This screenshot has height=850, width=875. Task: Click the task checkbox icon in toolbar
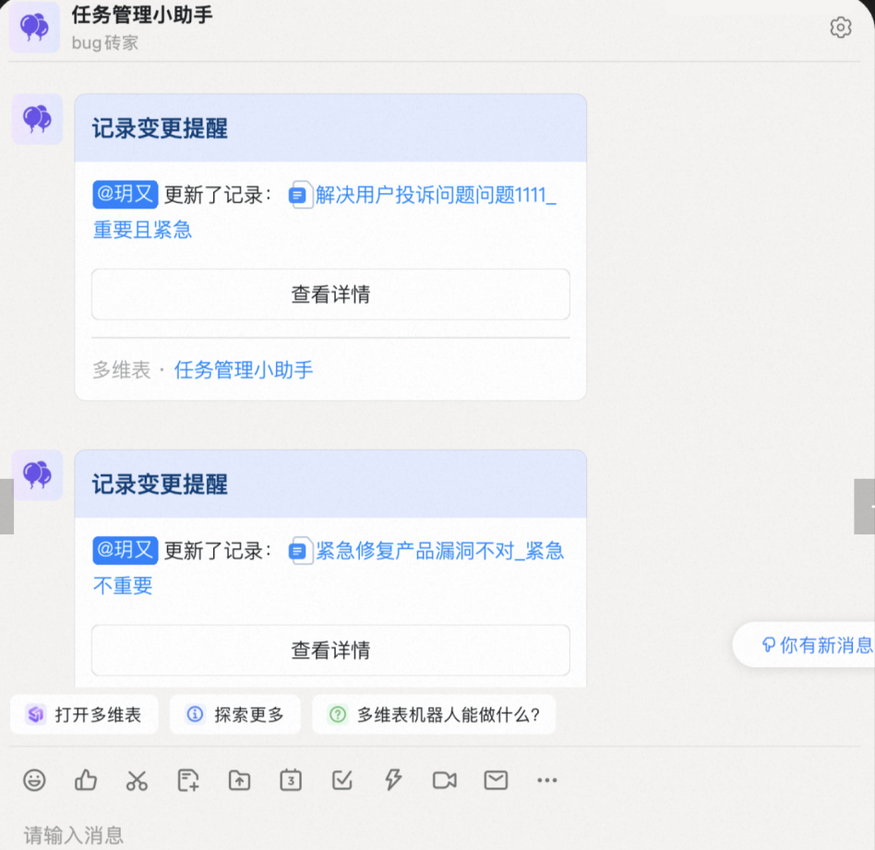(x=342, y=780)
